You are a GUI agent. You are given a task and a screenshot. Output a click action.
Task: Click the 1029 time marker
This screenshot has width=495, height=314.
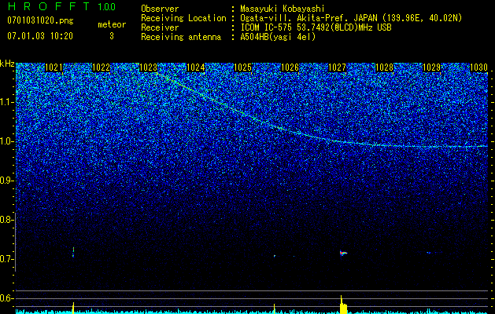(431, 68)
